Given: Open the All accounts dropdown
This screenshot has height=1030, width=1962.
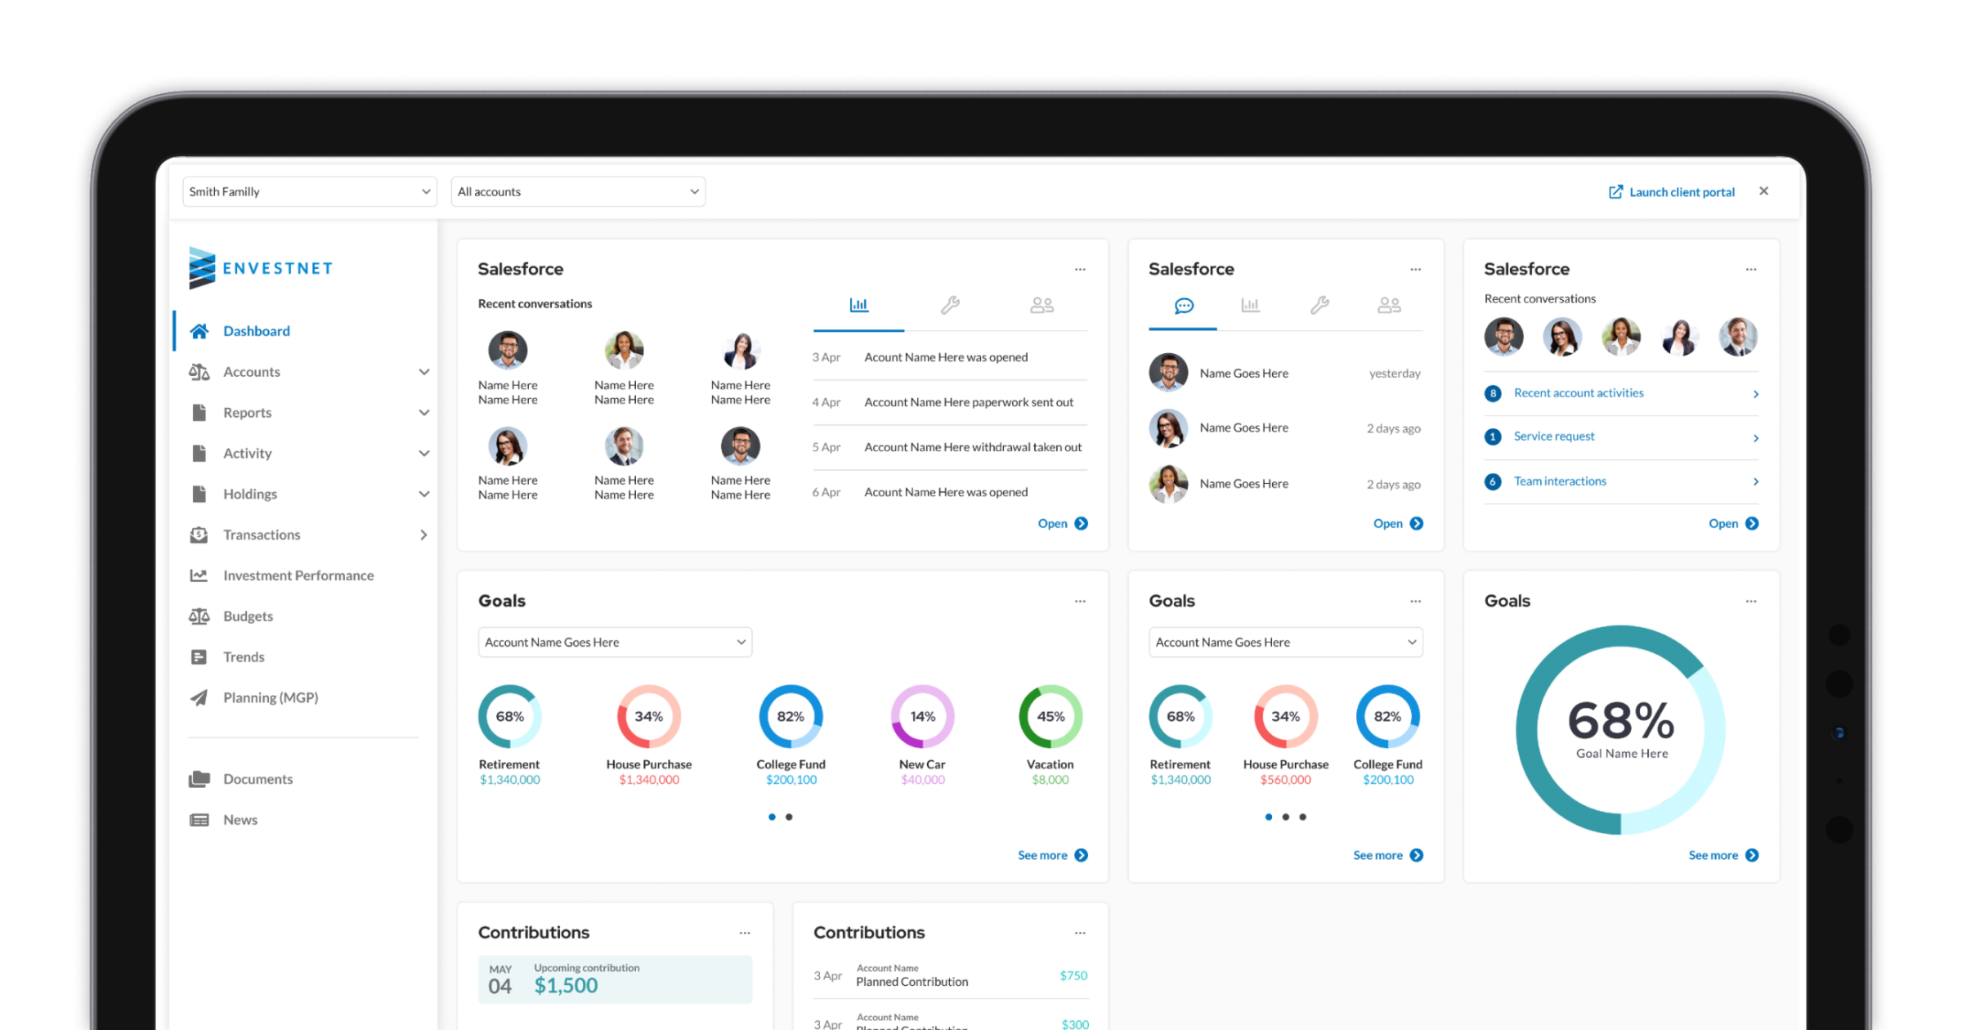Looking at the screenshot, I should click(577, 192).
